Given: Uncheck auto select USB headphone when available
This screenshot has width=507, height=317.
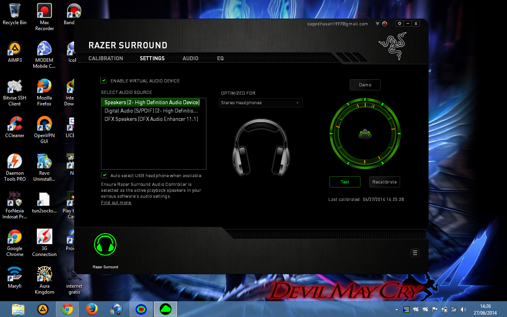Looking at the screenshot, I should tap(104, 175).
